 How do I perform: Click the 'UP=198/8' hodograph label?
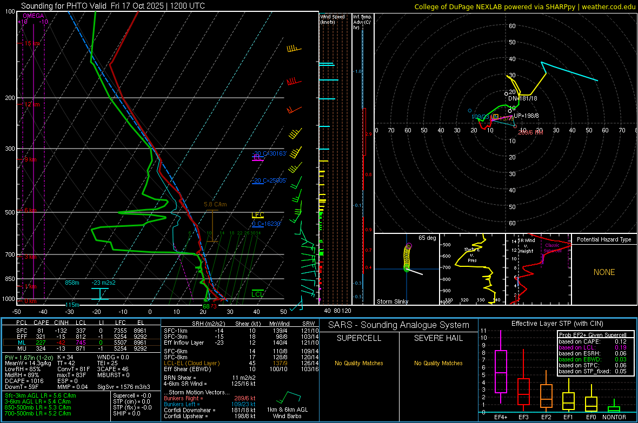click(x=526, y=116)
